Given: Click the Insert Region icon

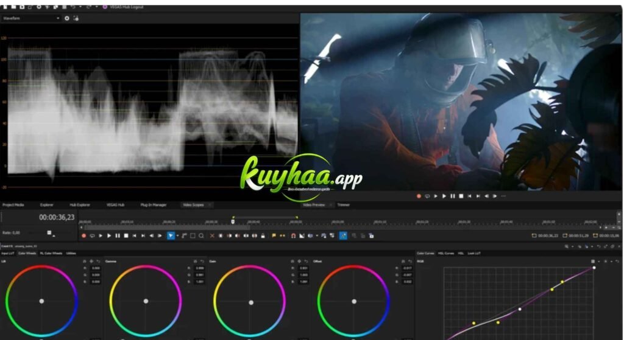Looking at the screenshot, I should tap(282, 236).
